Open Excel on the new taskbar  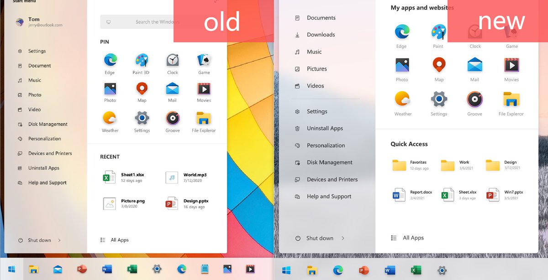pyautogui.click(x=416, y=270)
